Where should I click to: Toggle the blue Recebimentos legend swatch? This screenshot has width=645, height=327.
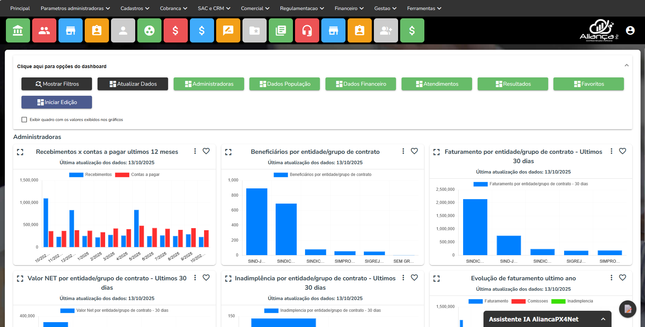[76, 175]
